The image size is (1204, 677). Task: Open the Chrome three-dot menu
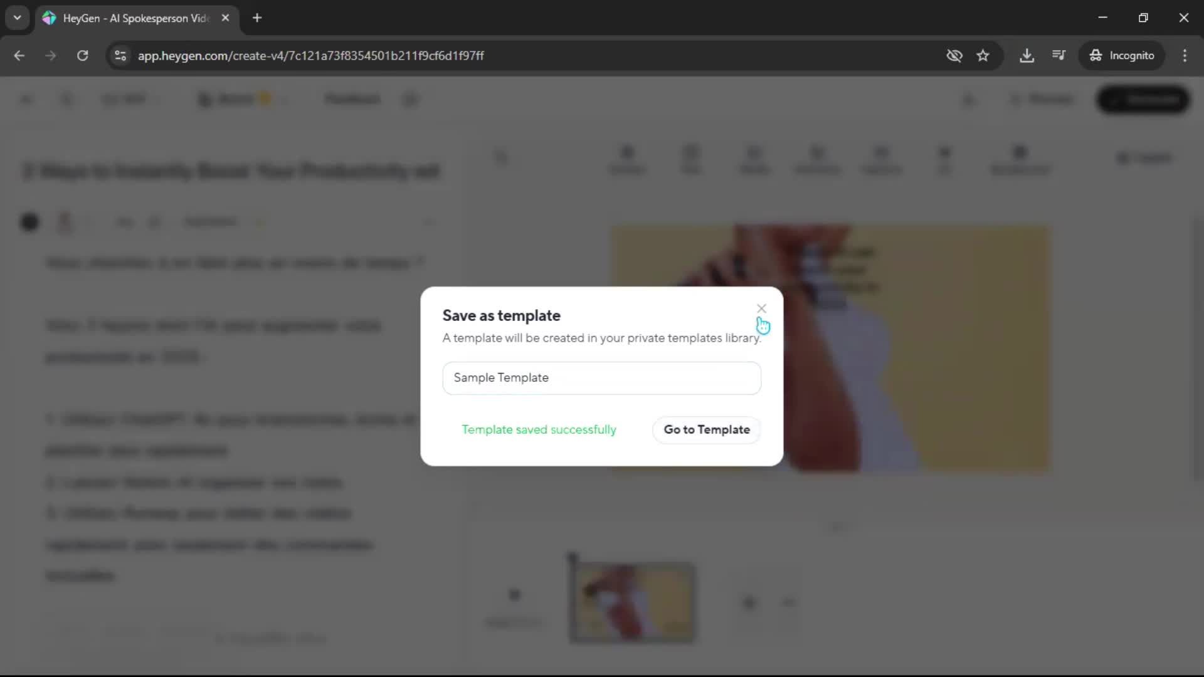point(1185,56)
